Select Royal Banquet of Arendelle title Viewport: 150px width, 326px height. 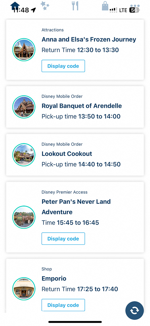[x=82, y=106]
